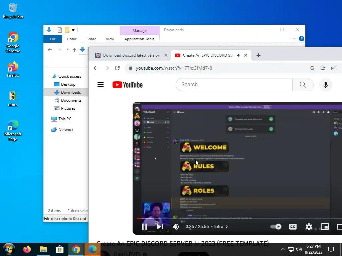Screen dimensions: 342x256
Task: Go back in the browser
Action: [x=96, y=68]
